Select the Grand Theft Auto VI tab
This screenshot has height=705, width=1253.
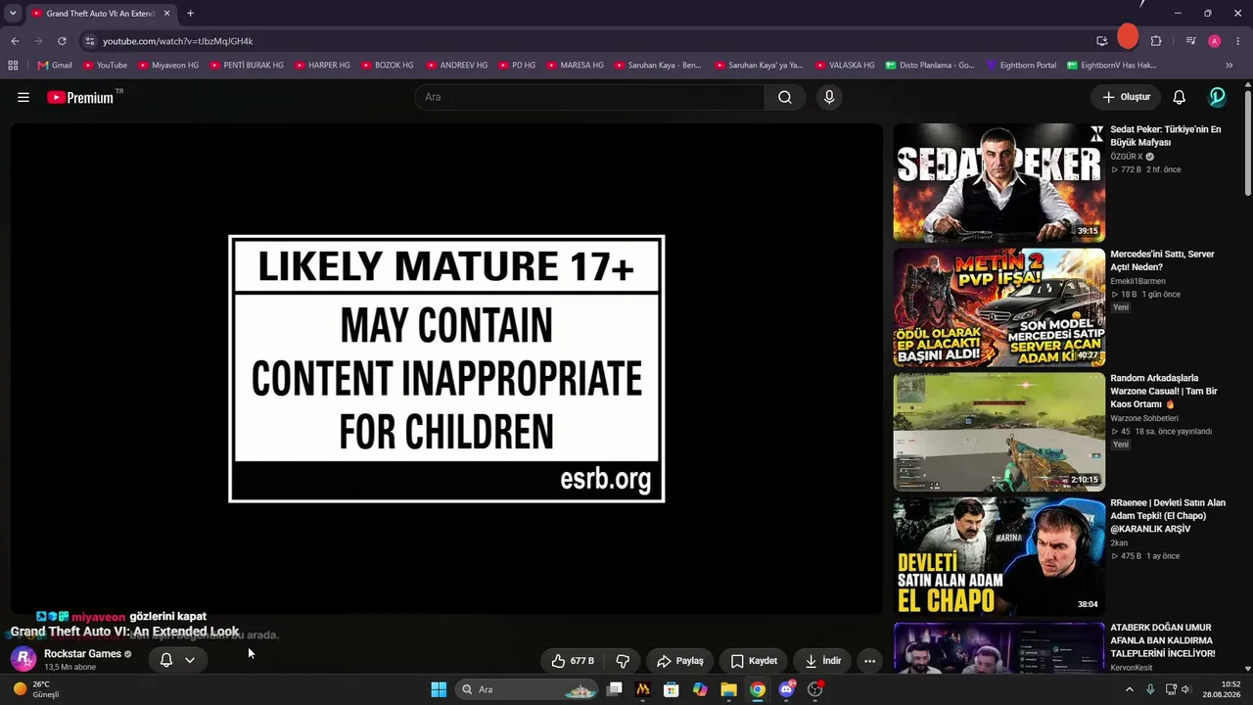[x=101, y=14]
